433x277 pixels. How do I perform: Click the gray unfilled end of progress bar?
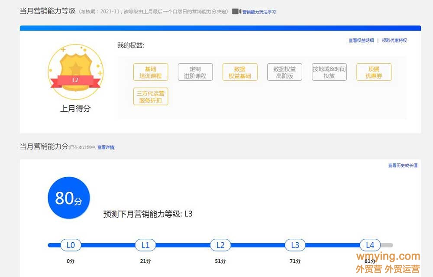[387, 245]
